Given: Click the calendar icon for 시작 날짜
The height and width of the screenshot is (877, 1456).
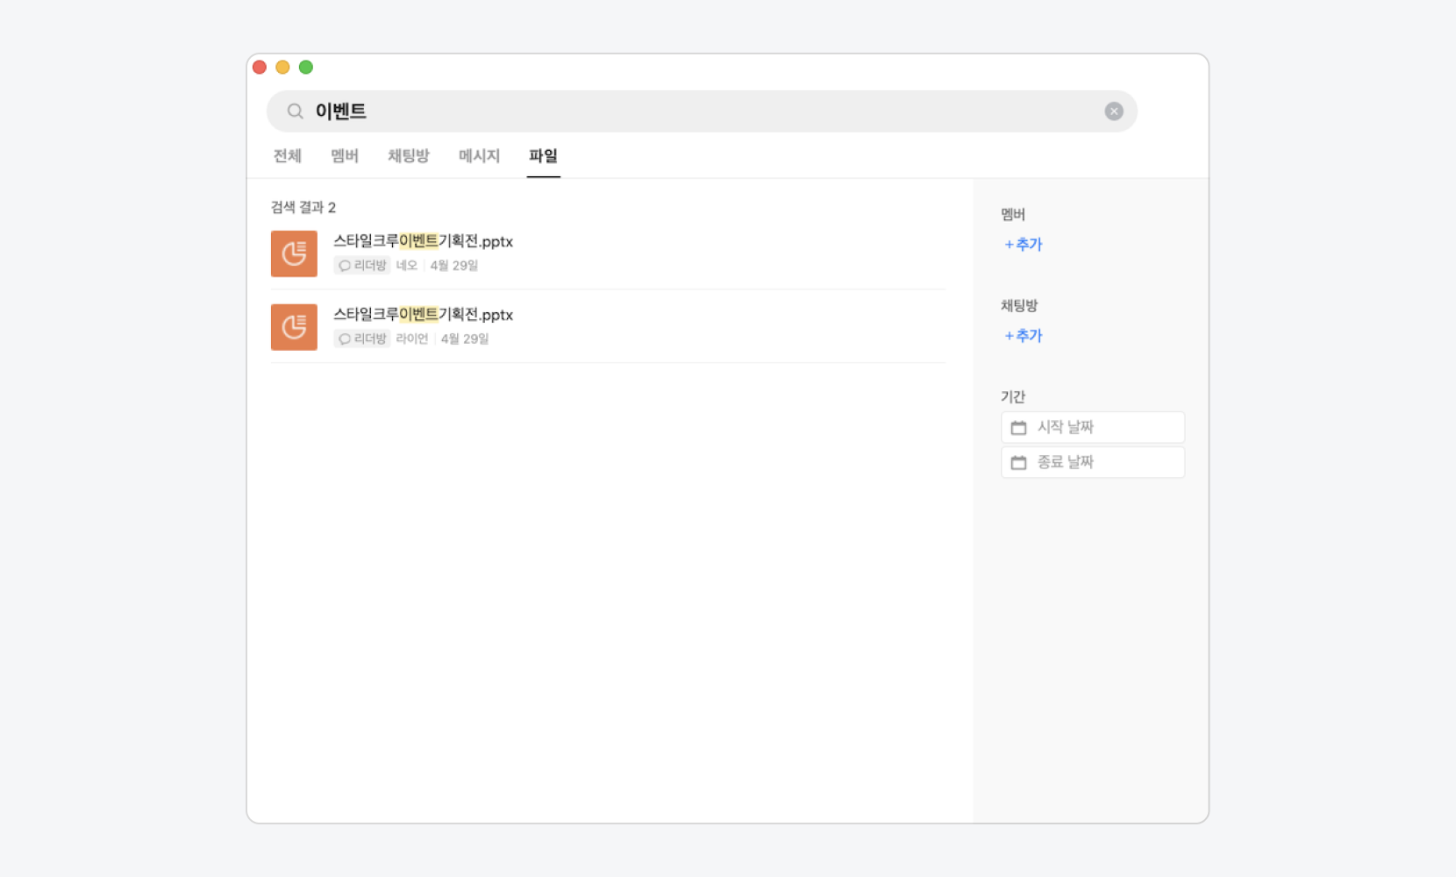Looking at the screenshot, I should [1018, 428].
